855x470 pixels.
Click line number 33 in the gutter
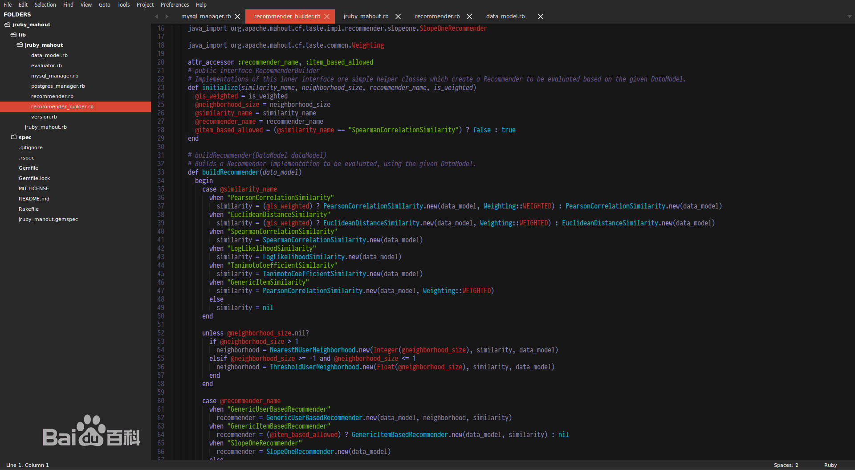[x=161, y=172]
